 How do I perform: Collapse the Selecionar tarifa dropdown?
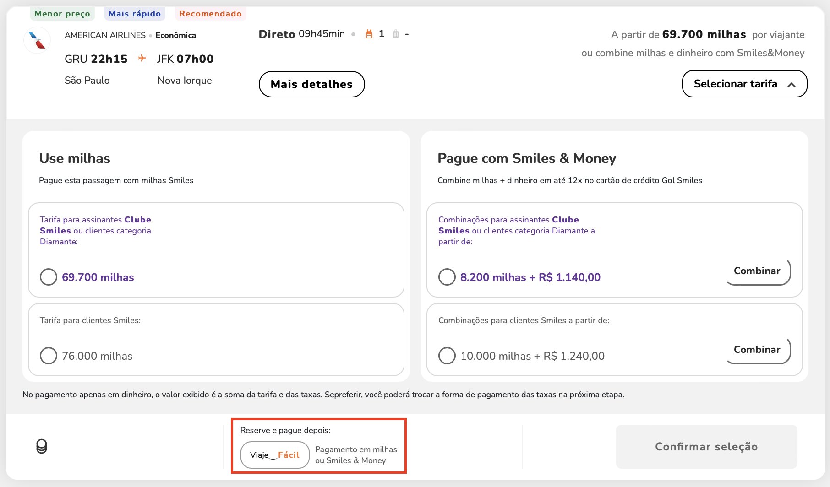744,84
